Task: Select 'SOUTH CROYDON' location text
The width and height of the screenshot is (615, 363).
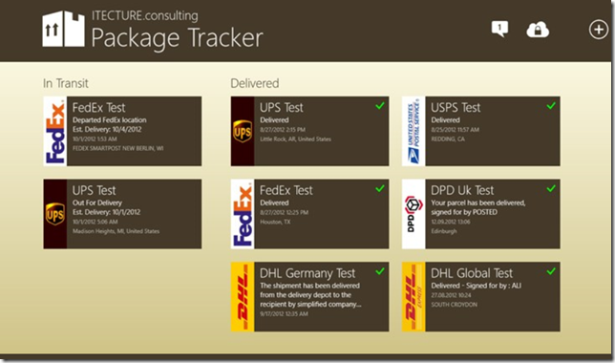Action: [x=455, y=305]
